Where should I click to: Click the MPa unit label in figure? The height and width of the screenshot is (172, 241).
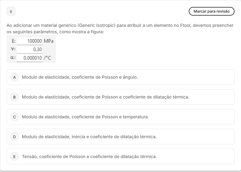48,41
